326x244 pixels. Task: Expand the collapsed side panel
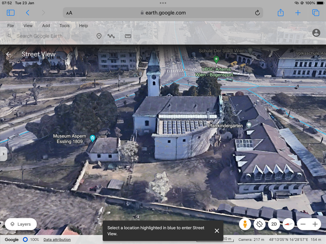pyautogui.click(x=4, y=154)
